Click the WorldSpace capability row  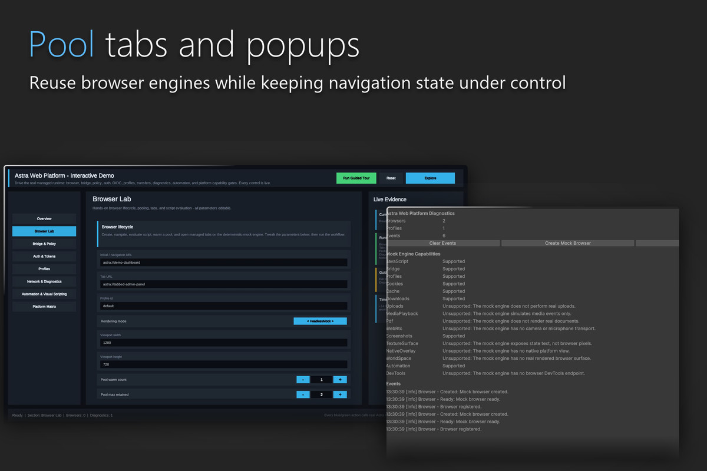click(x=533, y=359)
